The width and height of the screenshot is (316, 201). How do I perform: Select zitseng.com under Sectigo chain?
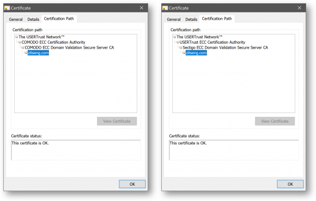coord(196,53)
